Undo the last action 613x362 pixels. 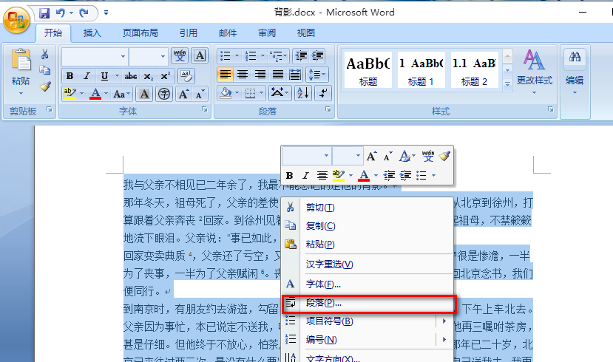pos(60,13)
